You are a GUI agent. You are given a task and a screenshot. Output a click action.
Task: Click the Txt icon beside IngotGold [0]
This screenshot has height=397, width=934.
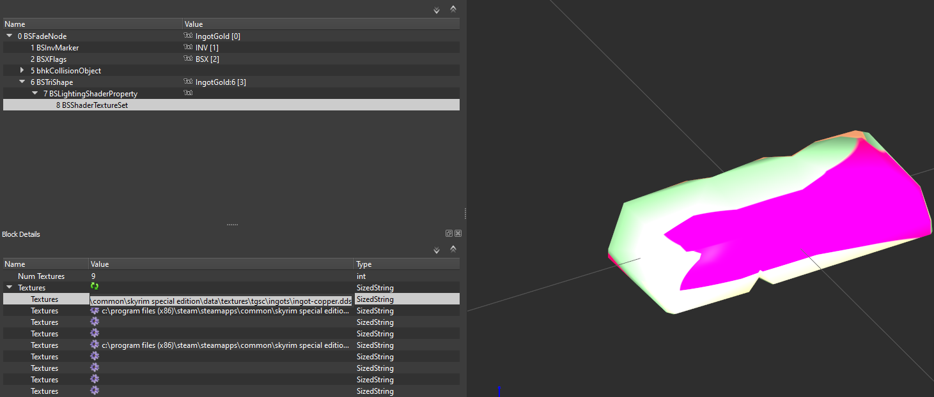pos(188,36)
